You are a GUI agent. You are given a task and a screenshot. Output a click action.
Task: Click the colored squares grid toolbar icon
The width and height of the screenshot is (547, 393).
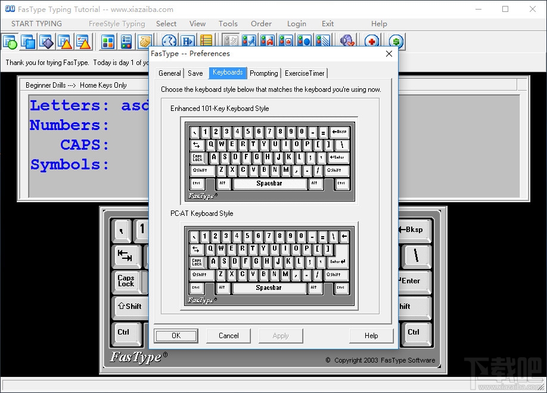pyautogui.click(x=108, y=41)
